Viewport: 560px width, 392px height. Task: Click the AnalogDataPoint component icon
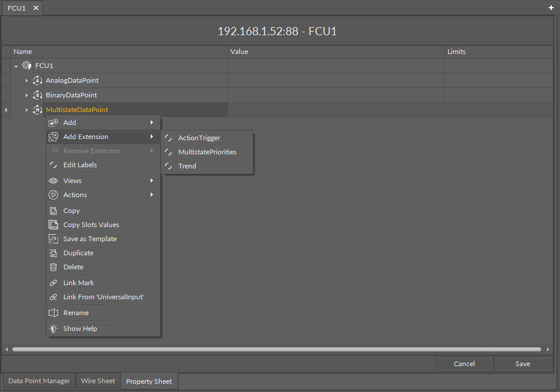click(x=38, y=80)
